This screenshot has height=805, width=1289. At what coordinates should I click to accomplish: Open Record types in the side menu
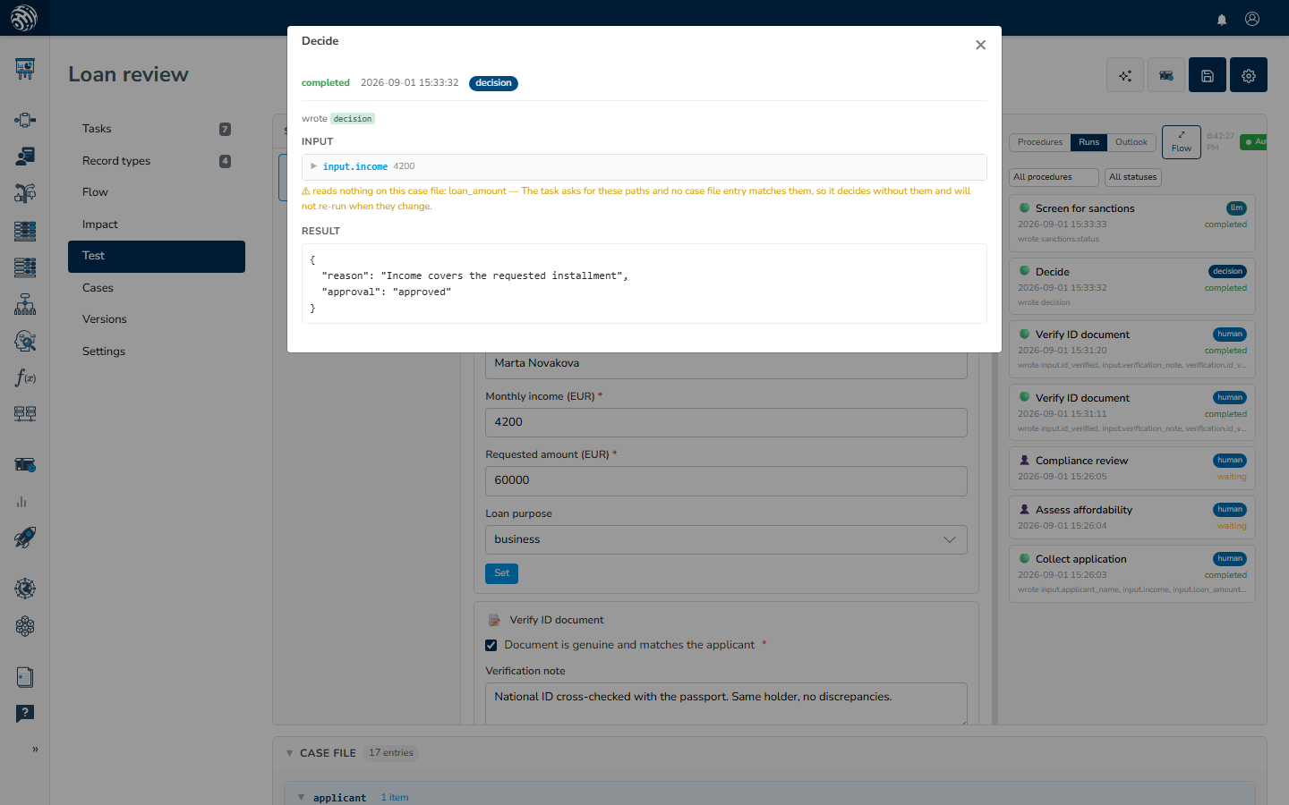click(x=157, y=161)
